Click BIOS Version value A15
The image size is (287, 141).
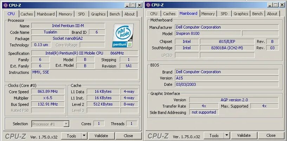pyautogui.click(x=227, y=78)
